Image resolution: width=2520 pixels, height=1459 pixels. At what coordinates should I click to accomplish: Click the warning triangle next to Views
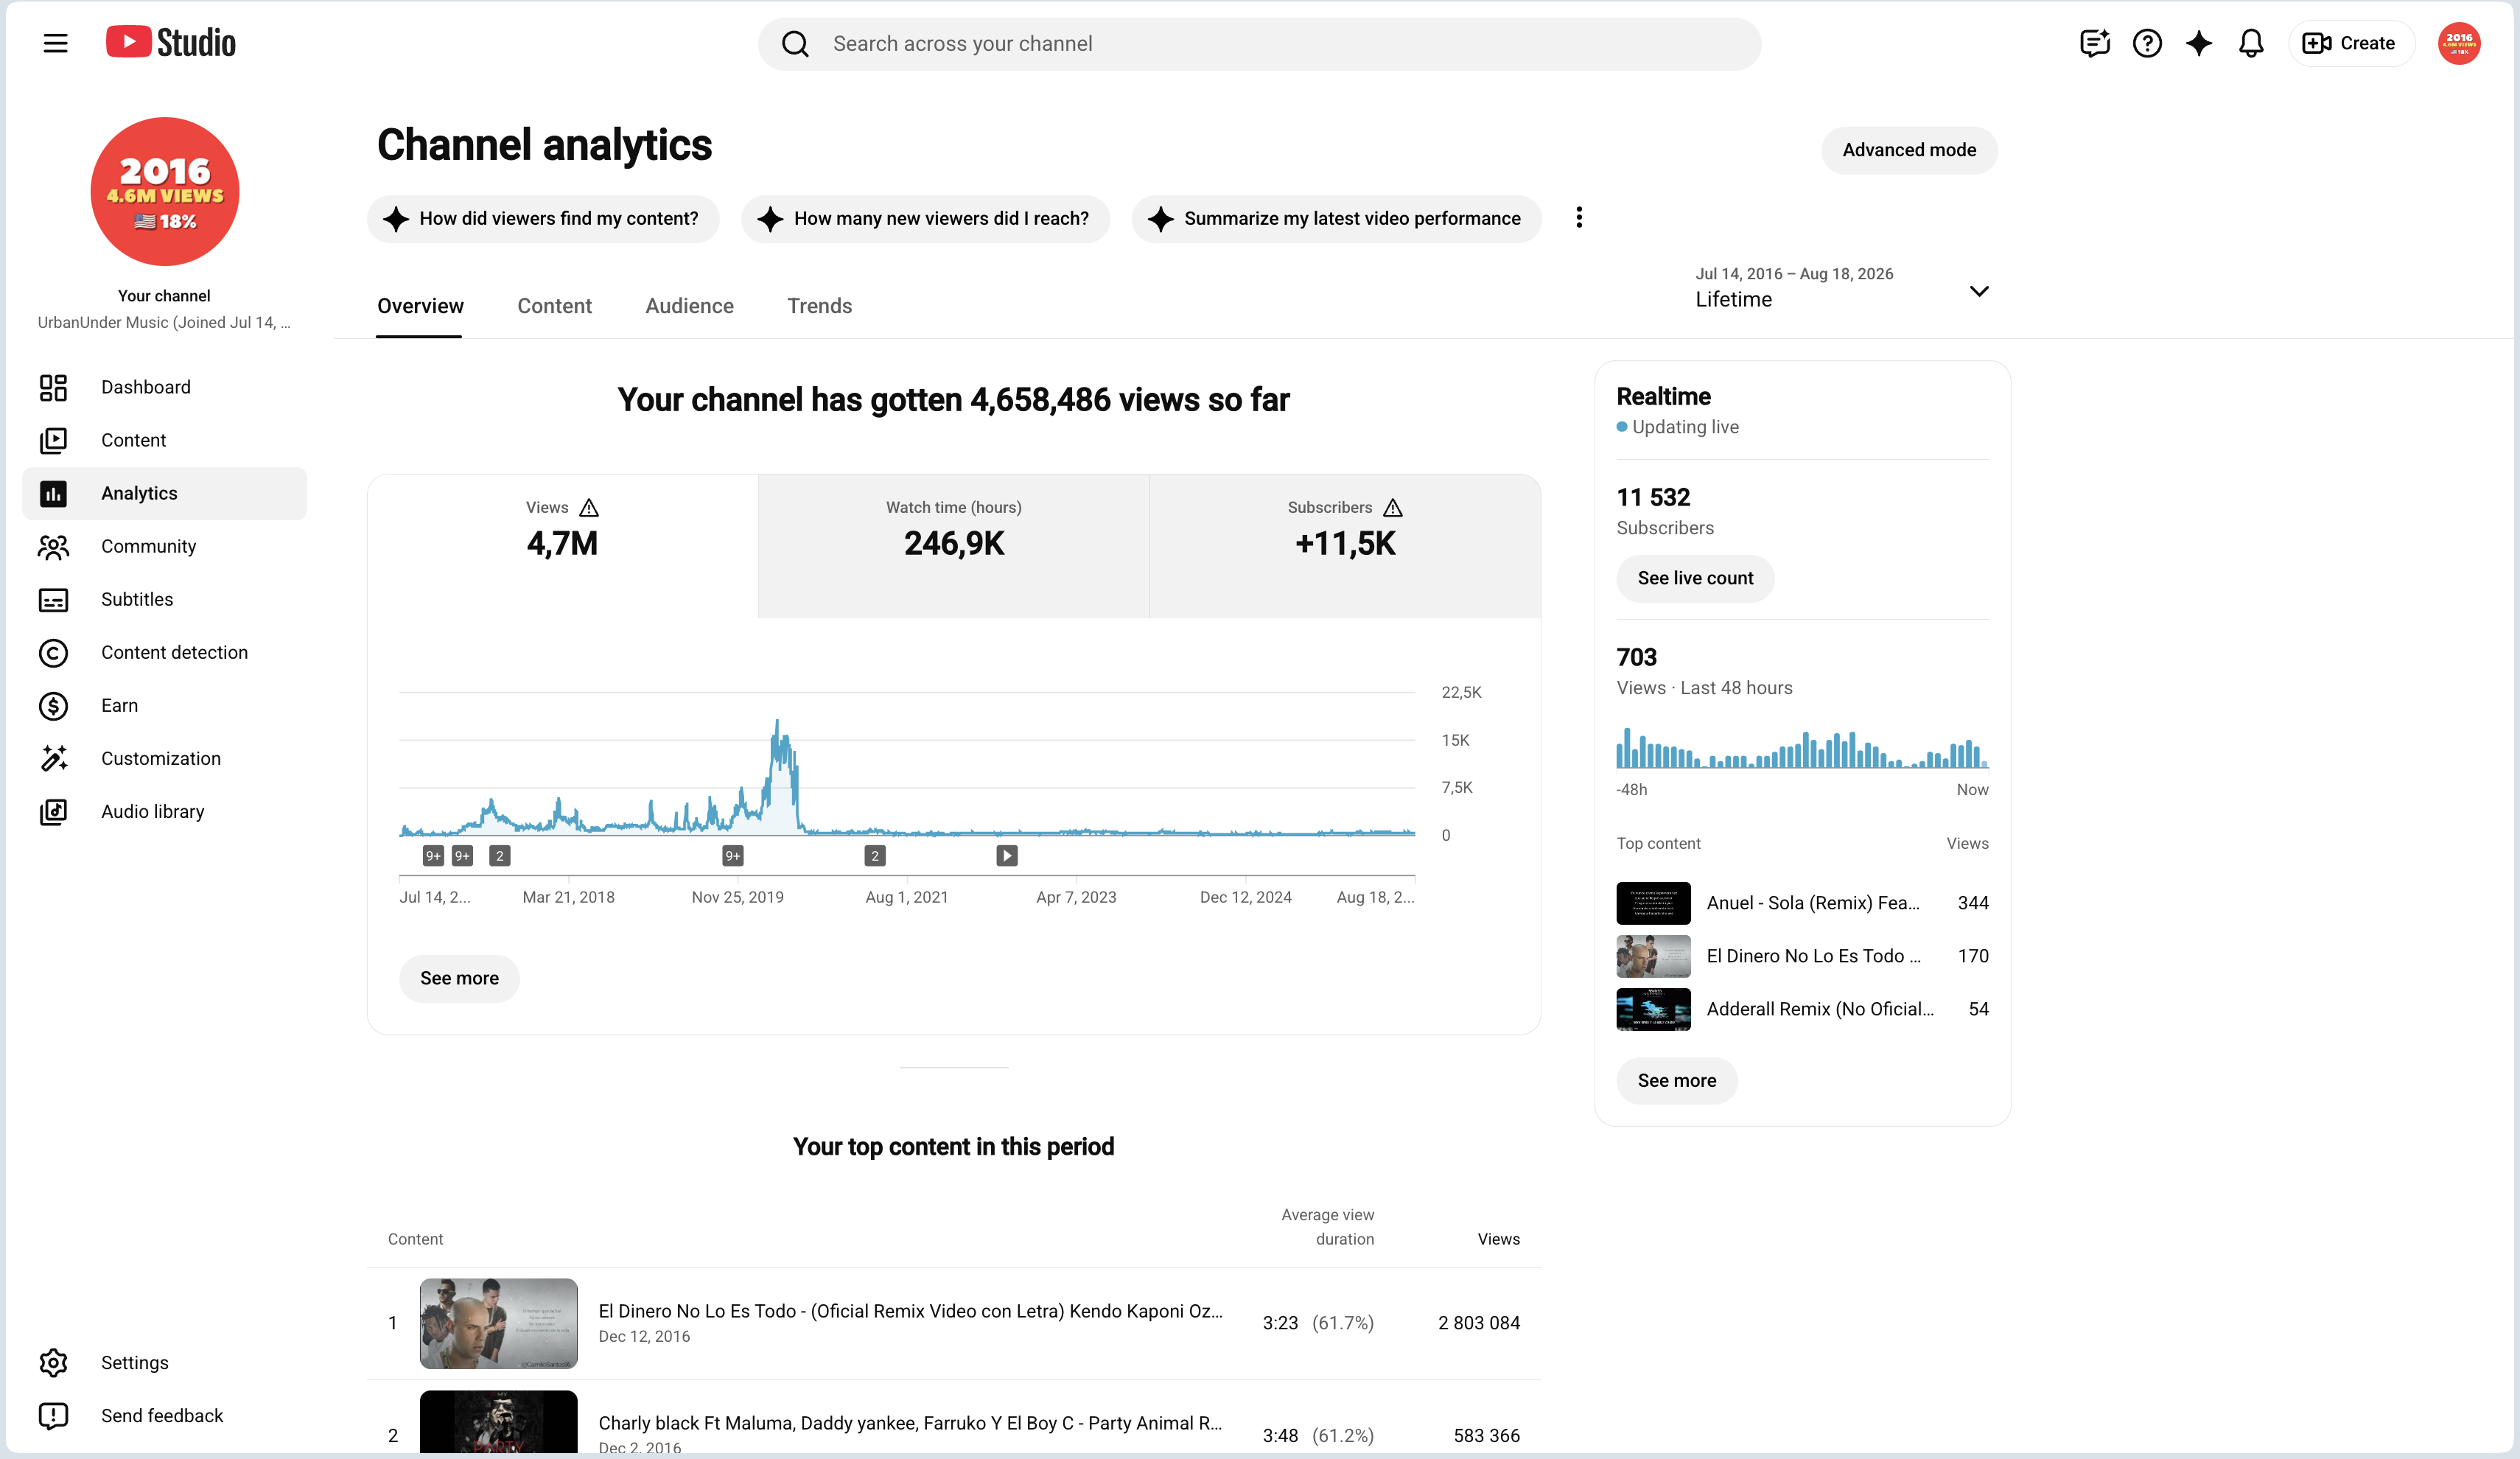pyautogui.click(x=590, y=508)
